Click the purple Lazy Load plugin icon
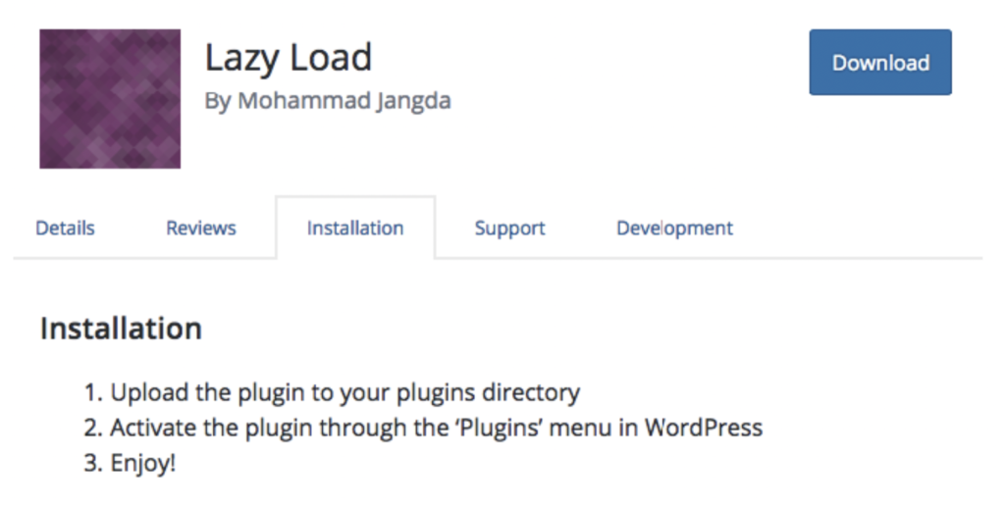This screenshot has width=1005, height=507. [x=110, y=99]
